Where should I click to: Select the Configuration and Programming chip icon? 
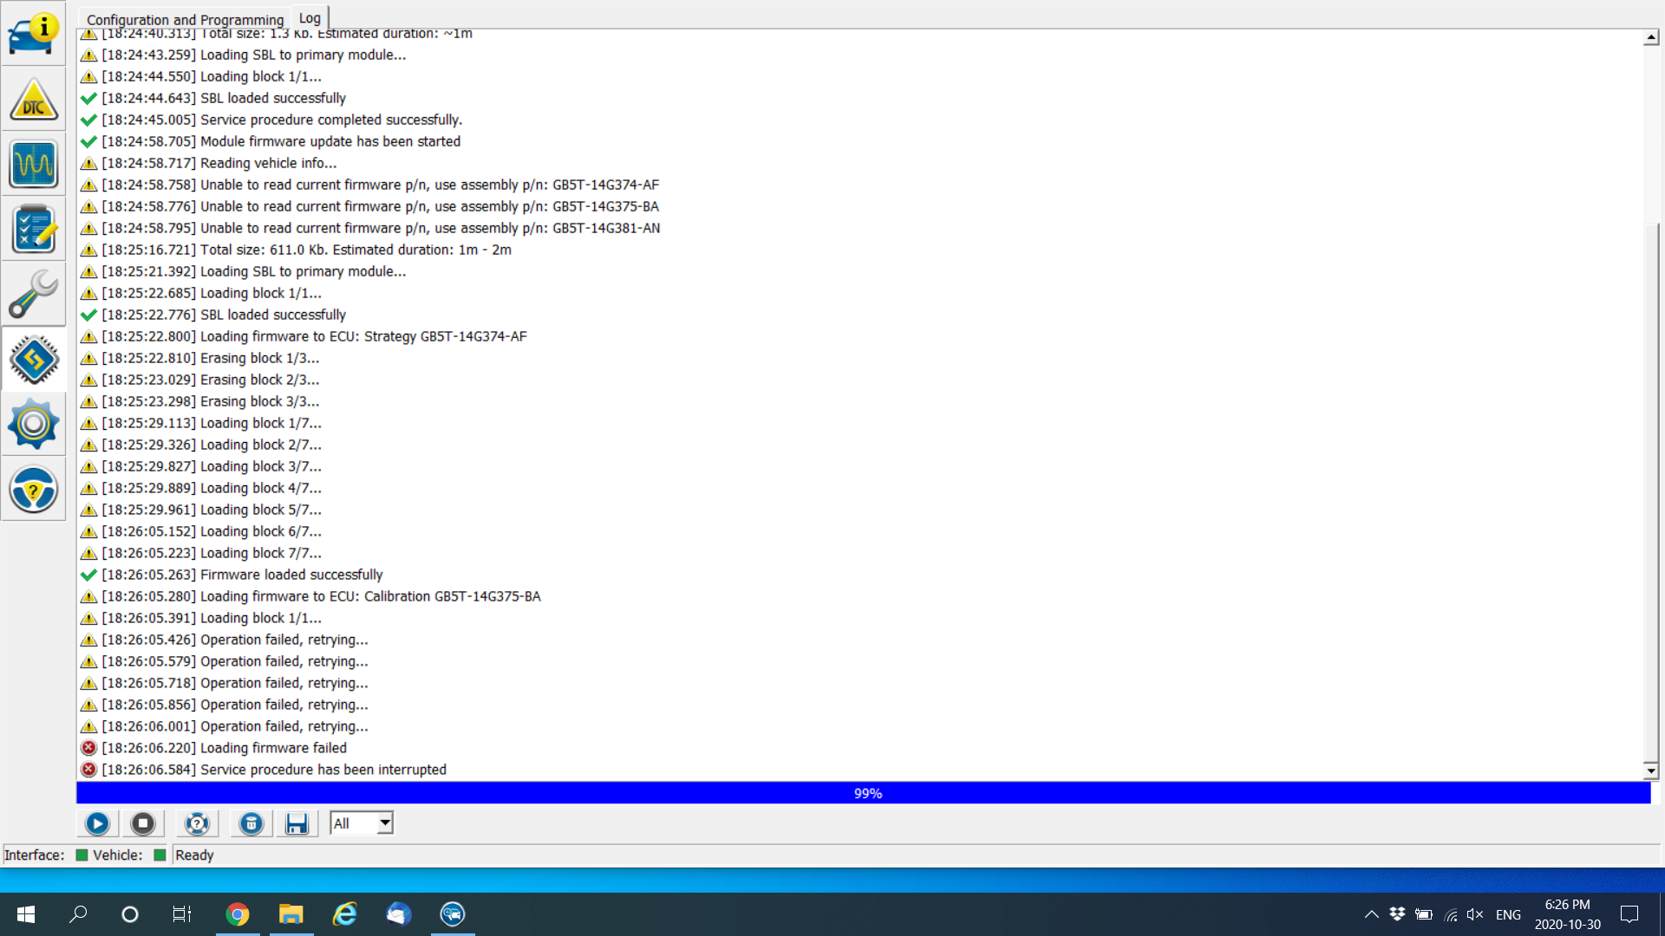[x=33, y=359]
